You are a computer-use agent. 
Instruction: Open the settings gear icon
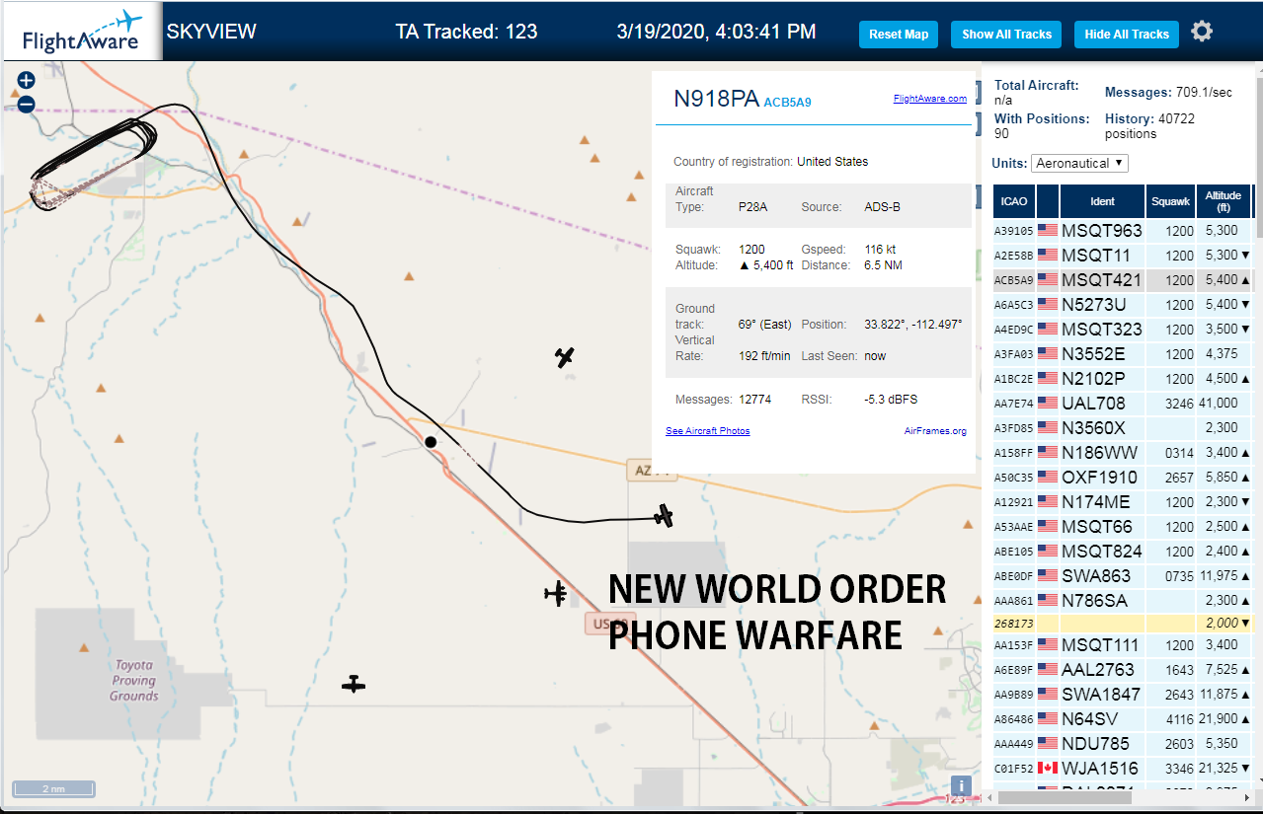click(x=1201, y=32)
